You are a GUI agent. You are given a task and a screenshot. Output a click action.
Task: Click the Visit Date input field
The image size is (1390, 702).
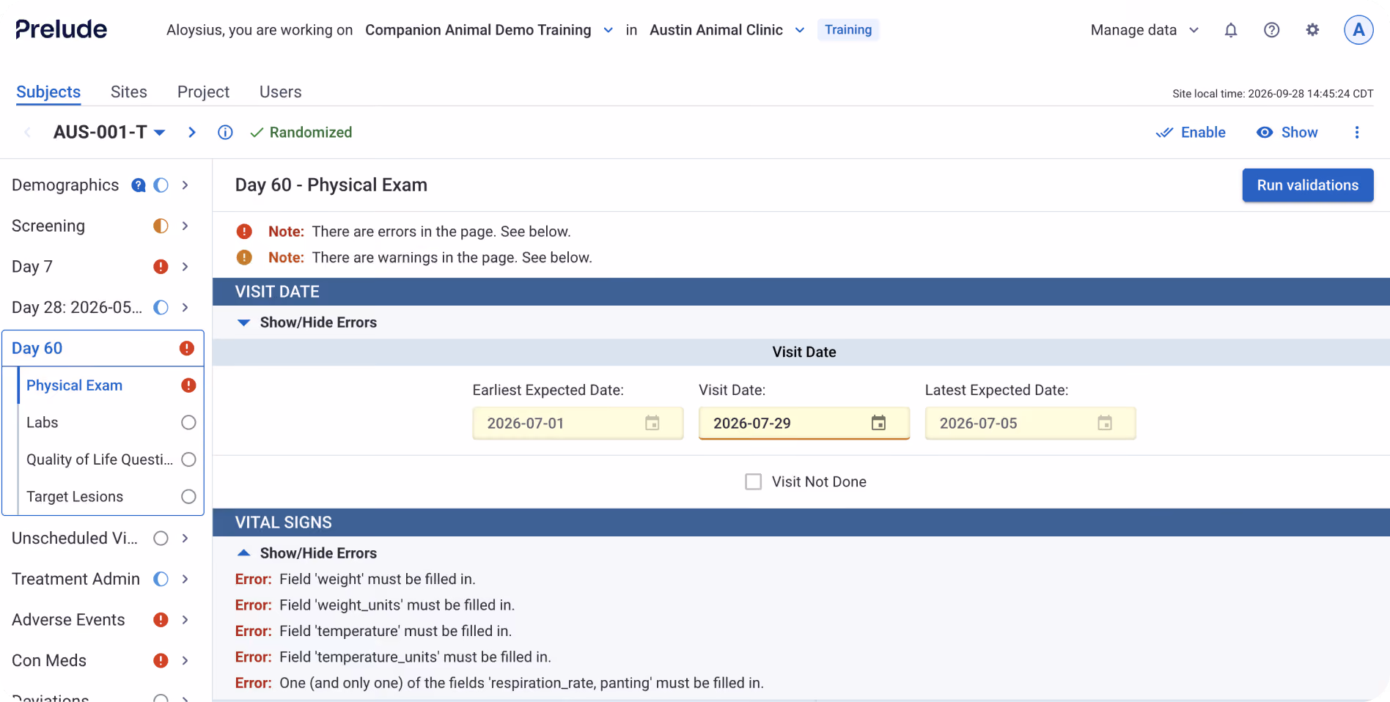click(x=804, y=423)
